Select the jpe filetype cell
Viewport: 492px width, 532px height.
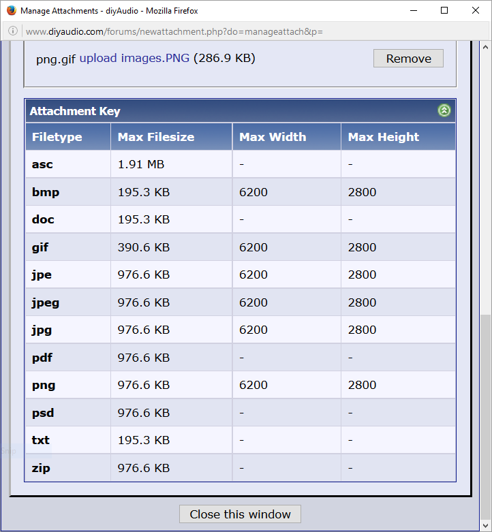click(x=68, y=275)
